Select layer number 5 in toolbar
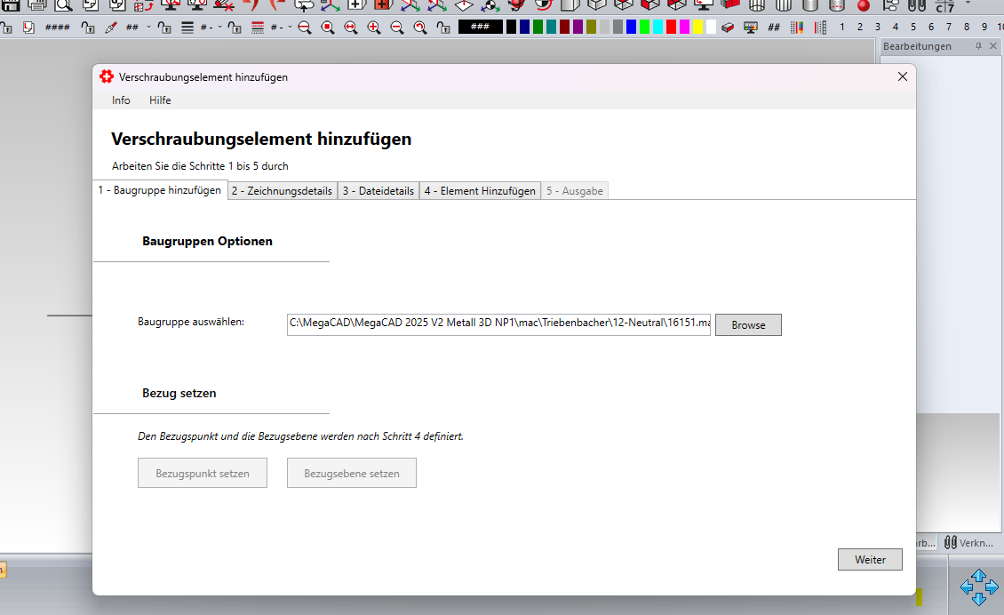The height and width of the screenshot is (615, 1004). coord(913,28)
